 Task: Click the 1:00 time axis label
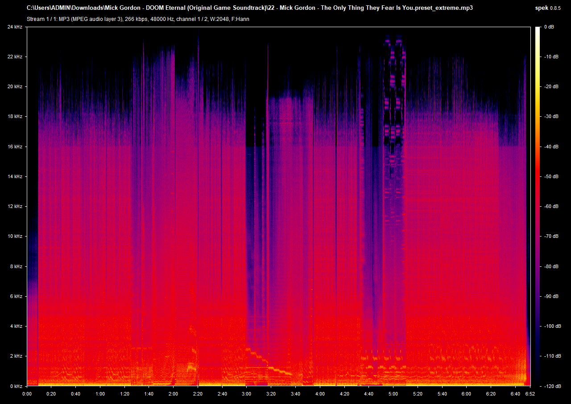coord(100,394)
